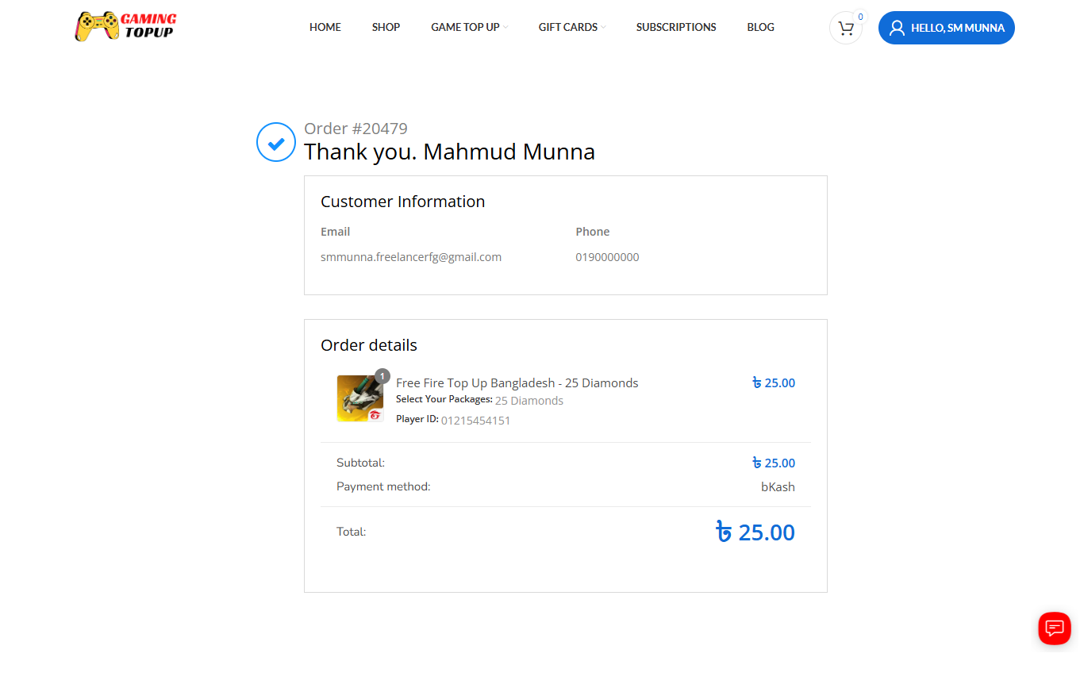1084x688 pixels.
Task: Click the customer email address
Action: [x=411, y=257]
